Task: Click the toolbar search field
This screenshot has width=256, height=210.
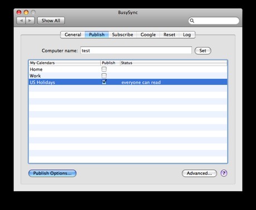Action: click(x=214, y=21)
